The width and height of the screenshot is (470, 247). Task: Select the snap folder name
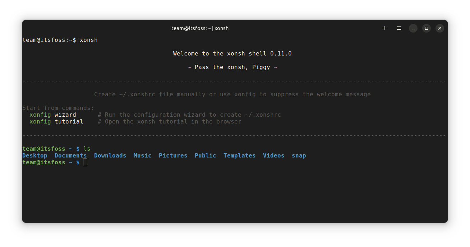pyautogui.click(x=299, y=155)
